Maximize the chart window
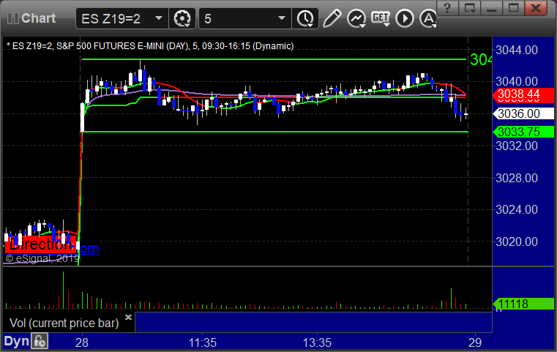Image resolution: width=557 pixels, height=352 pixels. pyautogui.click(x=513, y=7)
